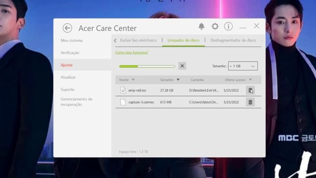Screen dimensions: 316x178
Task: Sort by Nome column arrow
Action: 133,80
